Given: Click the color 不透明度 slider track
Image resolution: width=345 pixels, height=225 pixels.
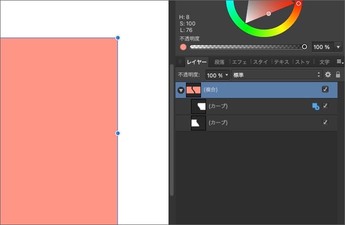Looking at the screenshot, I should point(247,47).
